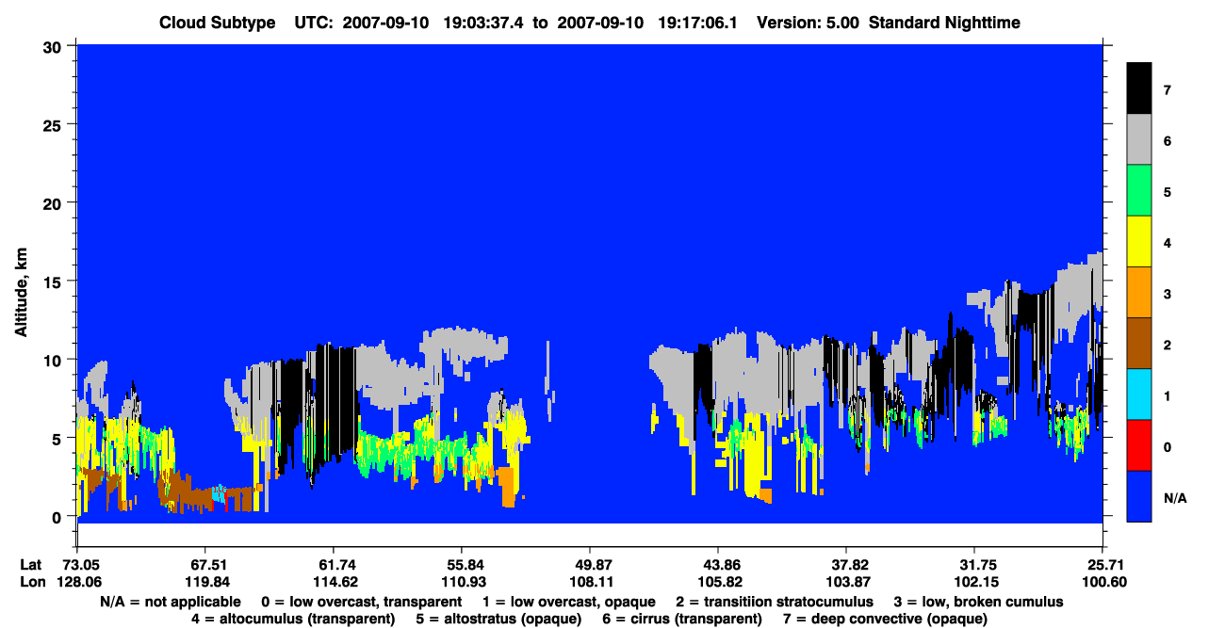The width and height of the screenshot is (1225, 628).
Task: Click longitude value 119.84
Action: pos(204,582)
